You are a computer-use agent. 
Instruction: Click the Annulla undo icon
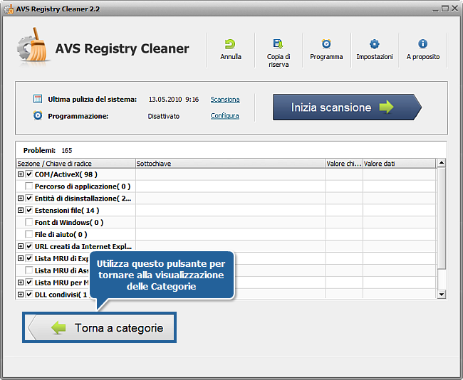230,44
